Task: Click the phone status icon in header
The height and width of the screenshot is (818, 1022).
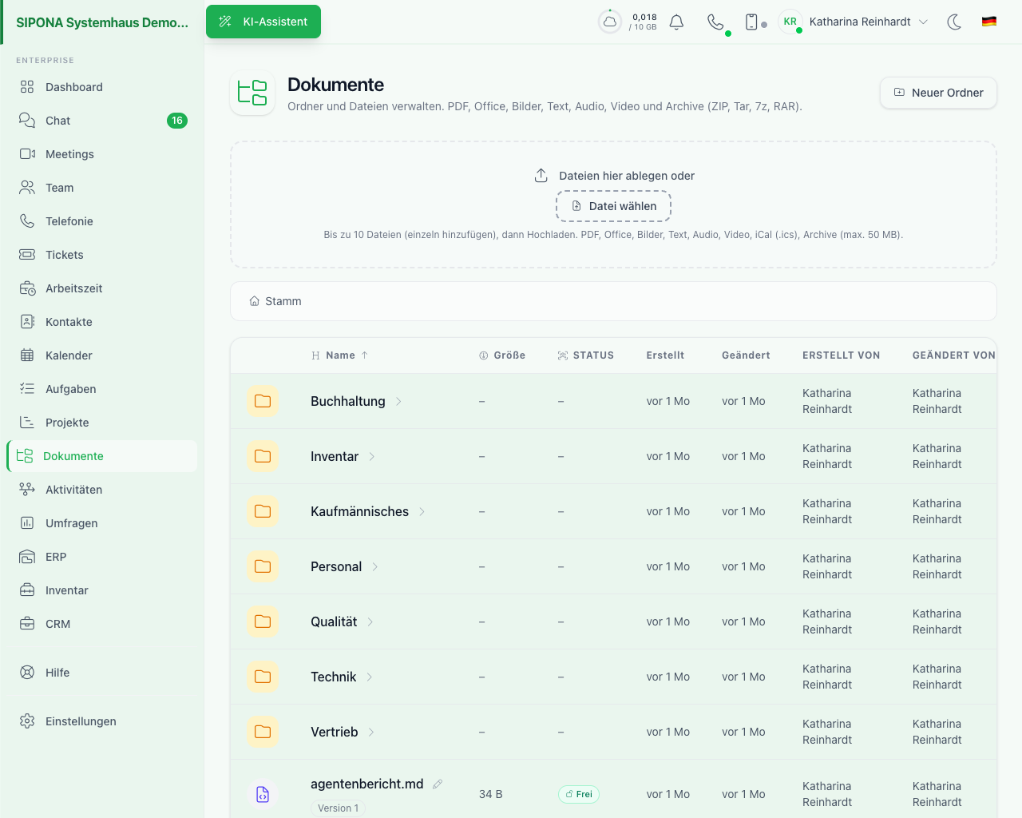Action: (715, 22)
